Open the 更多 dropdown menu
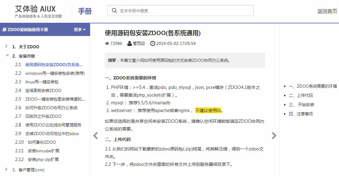The height and width of the screenshot is (176, 339). click(80, 30)
